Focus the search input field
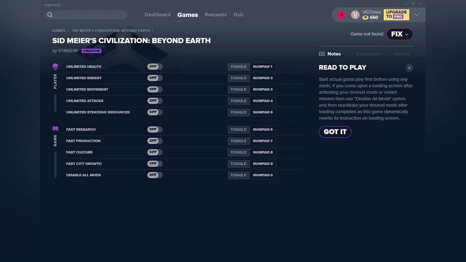Viewport: 466px width, 262px height. (x=86, y=15)
